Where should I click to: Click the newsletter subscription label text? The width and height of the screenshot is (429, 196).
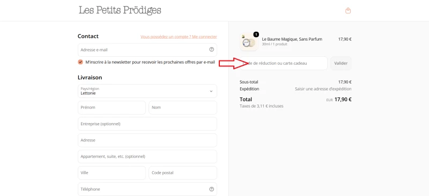pos(150,62)
